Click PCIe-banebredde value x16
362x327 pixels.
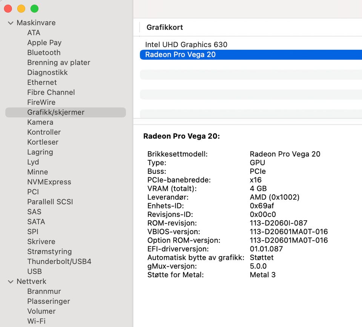(x=256, y=180)
